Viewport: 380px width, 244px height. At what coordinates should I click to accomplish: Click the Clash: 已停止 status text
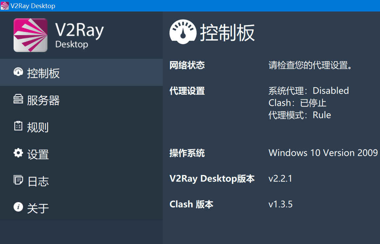(x=297, y=103)
